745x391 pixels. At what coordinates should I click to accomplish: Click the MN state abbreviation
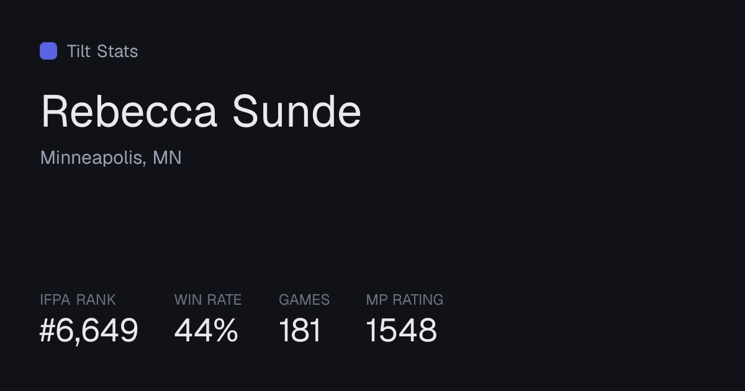tap(167, 158)
